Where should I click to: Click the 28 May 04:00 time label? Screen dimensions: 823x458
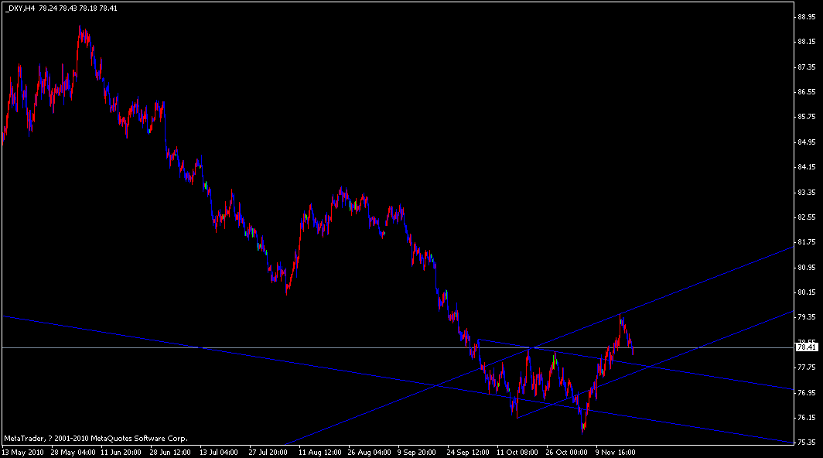pos(73,453)
